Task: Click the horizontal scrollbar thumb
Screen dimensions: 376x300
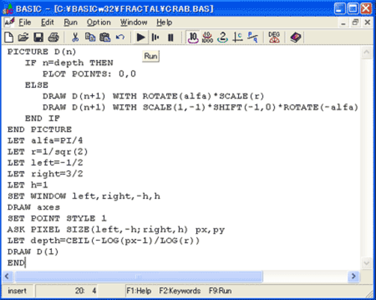Action: pyautogui.click(x=139, y=276)
